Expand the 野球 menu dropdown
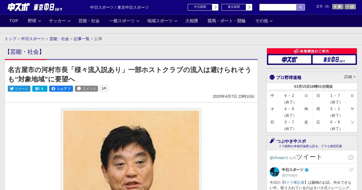 pos(34,21)
